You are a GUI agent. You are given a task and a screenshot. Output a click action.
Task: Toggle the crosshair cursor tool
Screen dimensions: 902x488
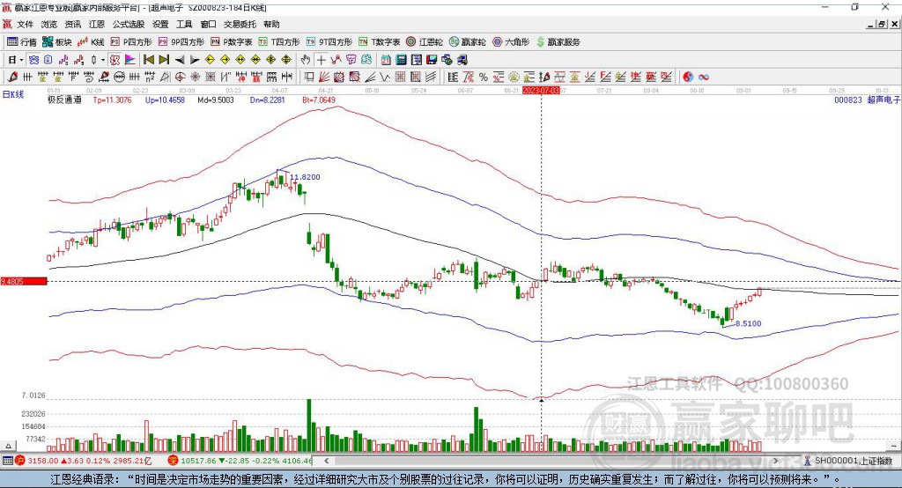tap(321, 60)
